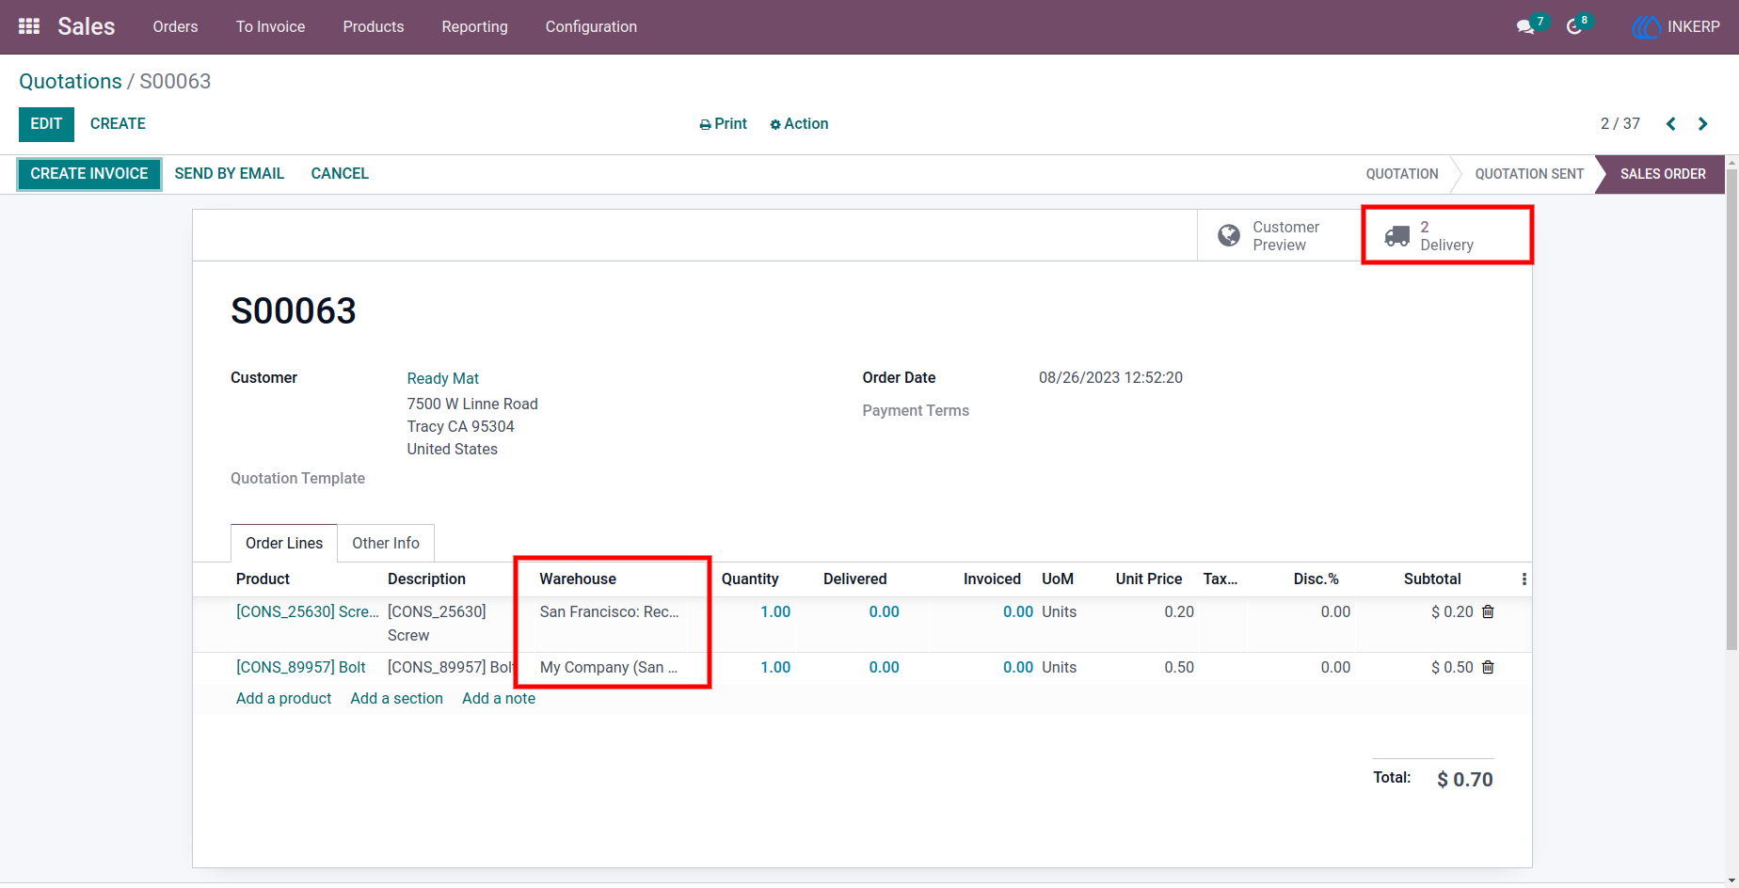Click Add a product link
This screenshot has height=888, width=1739.
[283, 698]
